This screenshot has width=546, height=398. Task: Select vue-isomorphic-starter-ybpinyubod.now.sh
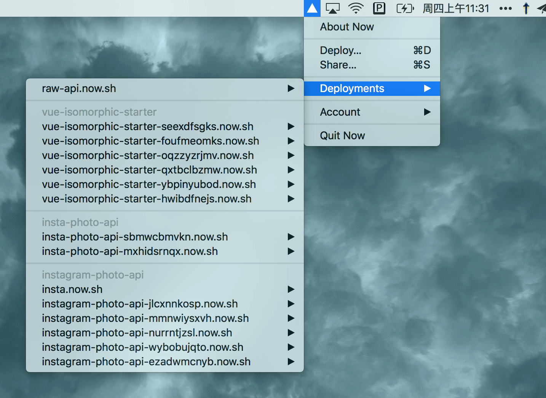(165, 185)
